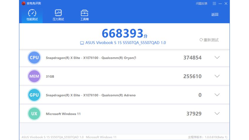Open the 性能测试 performance test tab
The width and height of the screenshot is (249, 140).
32,15
